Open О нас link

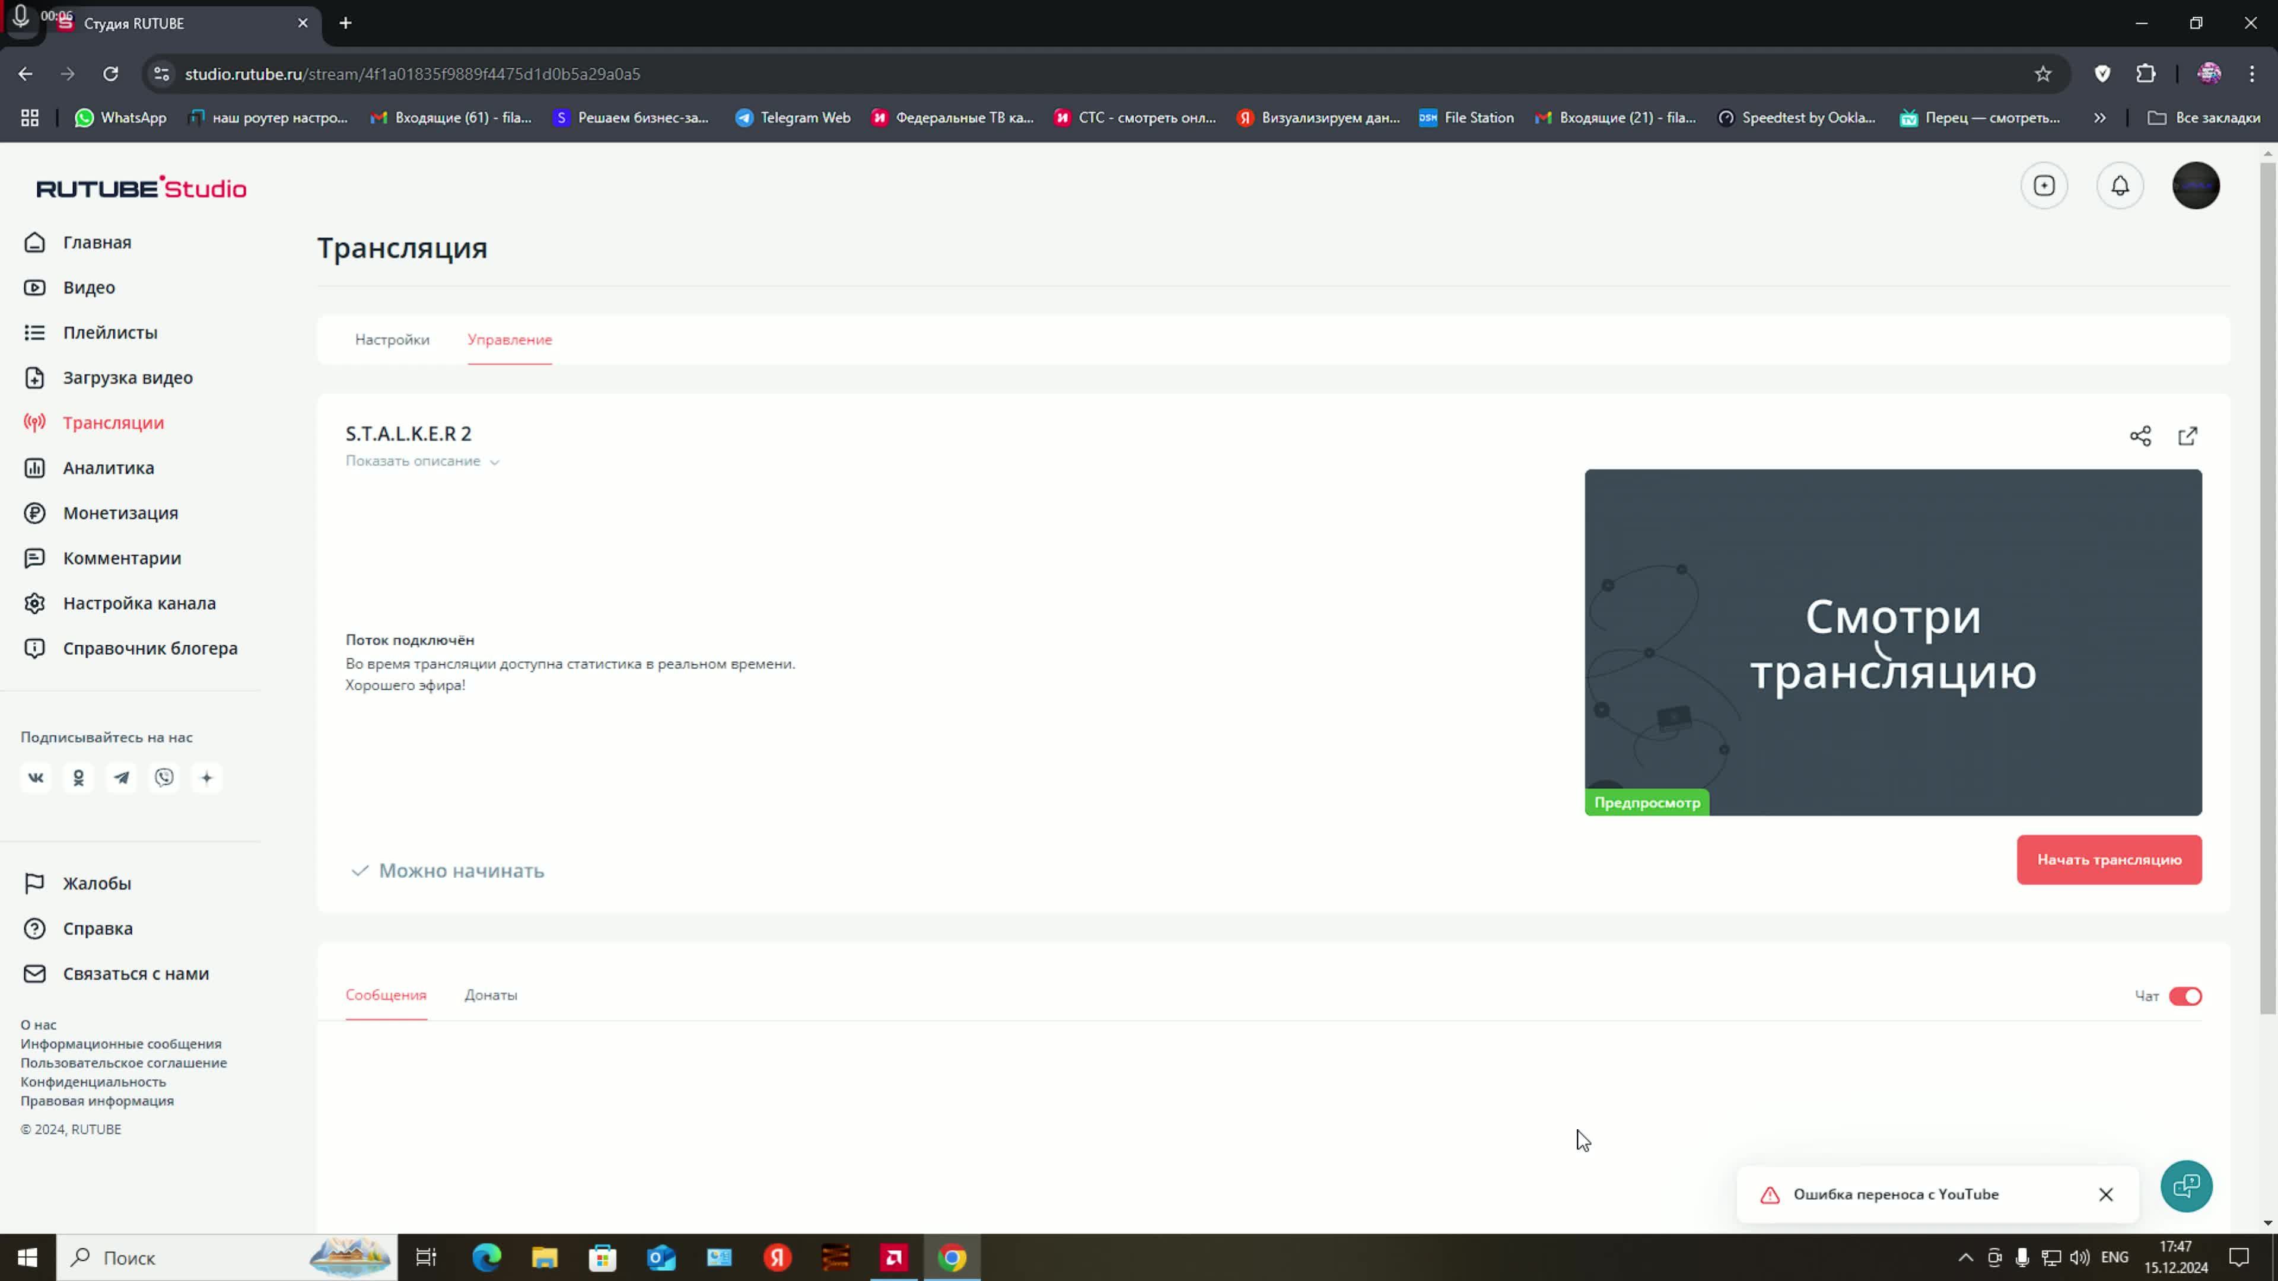click(x=39, y=1025)
